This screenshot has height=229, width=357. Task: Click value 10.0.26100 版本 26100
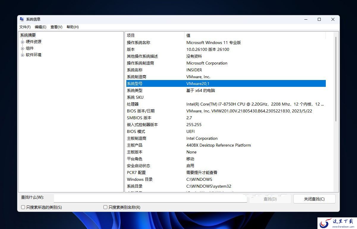(x=208, y=49)
